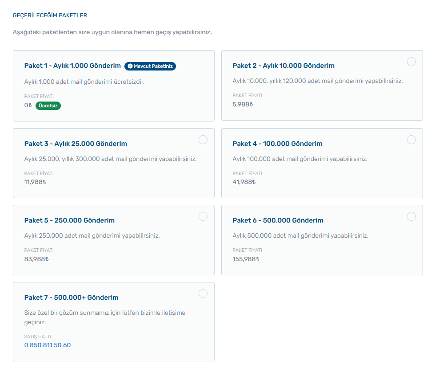Click Paket 3 - Aylık 25.000 Gönderim heading
435x376 pixels.
76,144
